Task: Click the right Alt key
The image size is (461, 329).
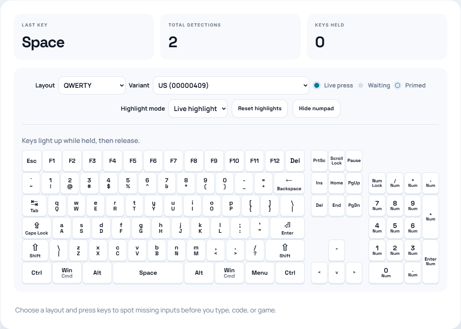Action: pos(199,273)
